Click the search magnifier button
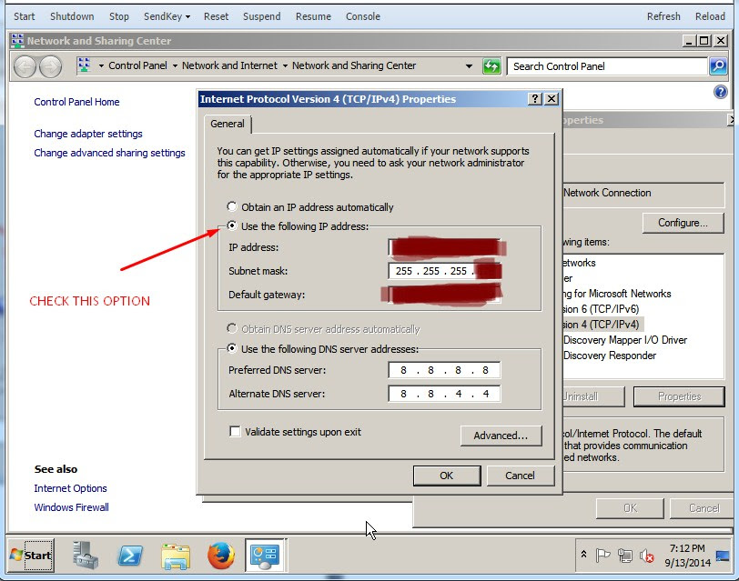The height and width of the screenshot is (581, 739). pos(718,66)
